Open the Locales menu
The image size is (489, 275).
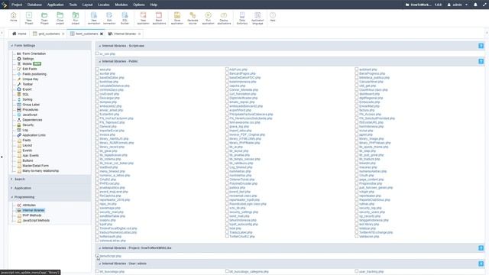pyautogui.click(x=104, y=5)
